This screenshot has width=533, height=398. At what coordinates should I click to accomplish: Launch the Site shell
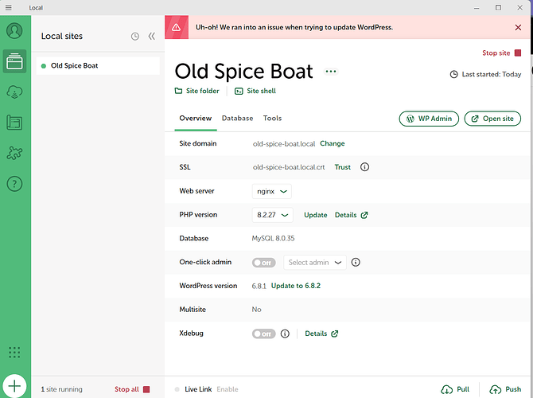click(x=255, y=91)
